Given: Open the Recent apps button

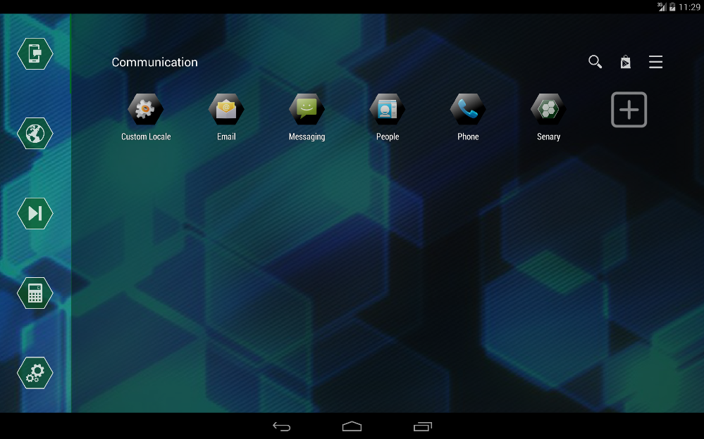Looking at the screenshot, I should [422, 426].
